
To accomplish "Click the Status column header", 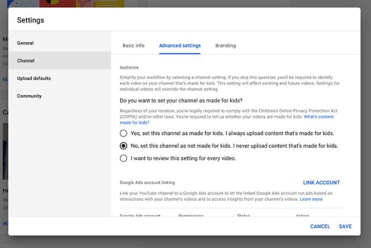I will pyautogui.click(x=244, y=215).
